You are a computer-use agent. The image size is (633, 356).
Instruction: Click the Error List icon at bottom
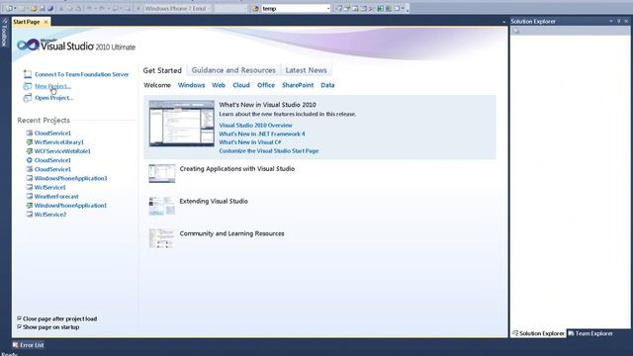point(16,345)
